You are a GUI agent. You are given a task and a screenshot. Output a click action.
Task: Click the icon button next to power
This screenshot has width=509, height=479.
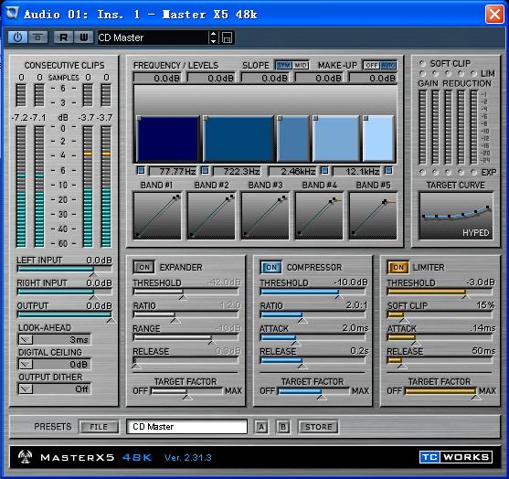coord(38,37)
